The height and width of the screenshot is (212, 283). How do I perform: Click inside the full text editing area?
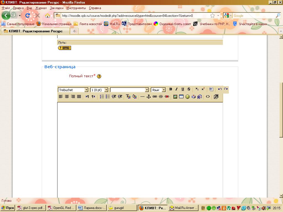pos(140,150)
